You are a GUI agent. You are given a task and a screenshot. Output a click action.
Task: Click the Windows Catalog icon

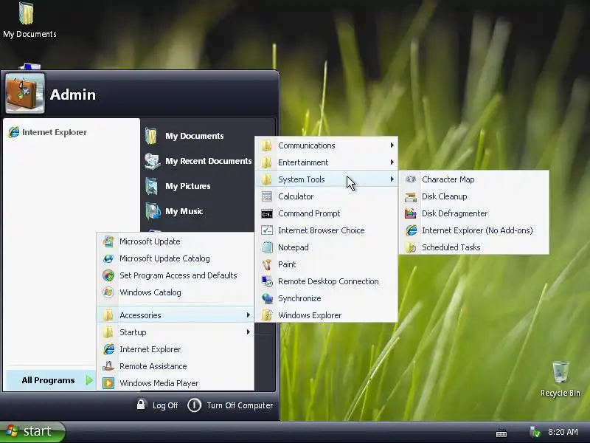pos(108,292)
